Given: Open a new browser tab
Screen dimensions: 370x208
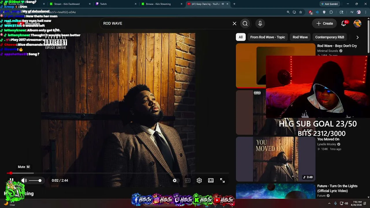Looking at the screenshot, I should point(234,4).
